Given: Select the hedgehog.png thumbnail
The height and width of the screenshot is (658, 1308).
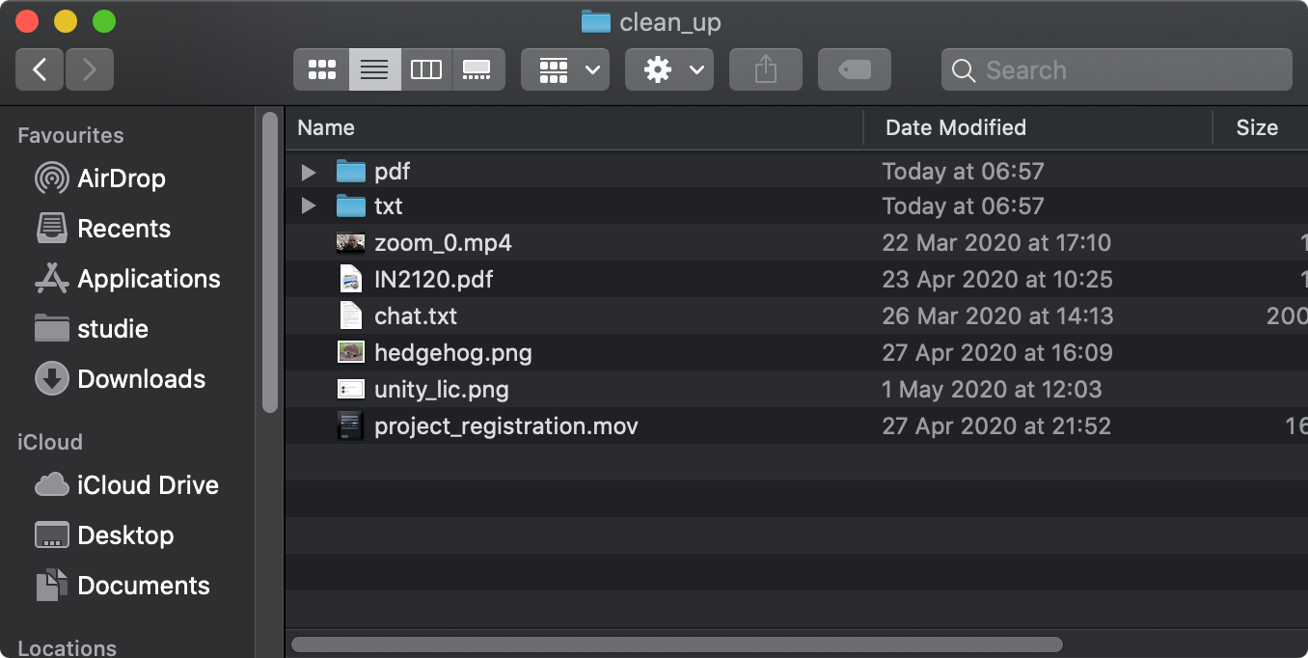Looking at the screenshot, I should 351,353.
